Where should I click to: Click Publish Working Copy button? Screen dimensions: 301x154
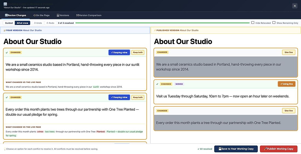pos(279,149)
